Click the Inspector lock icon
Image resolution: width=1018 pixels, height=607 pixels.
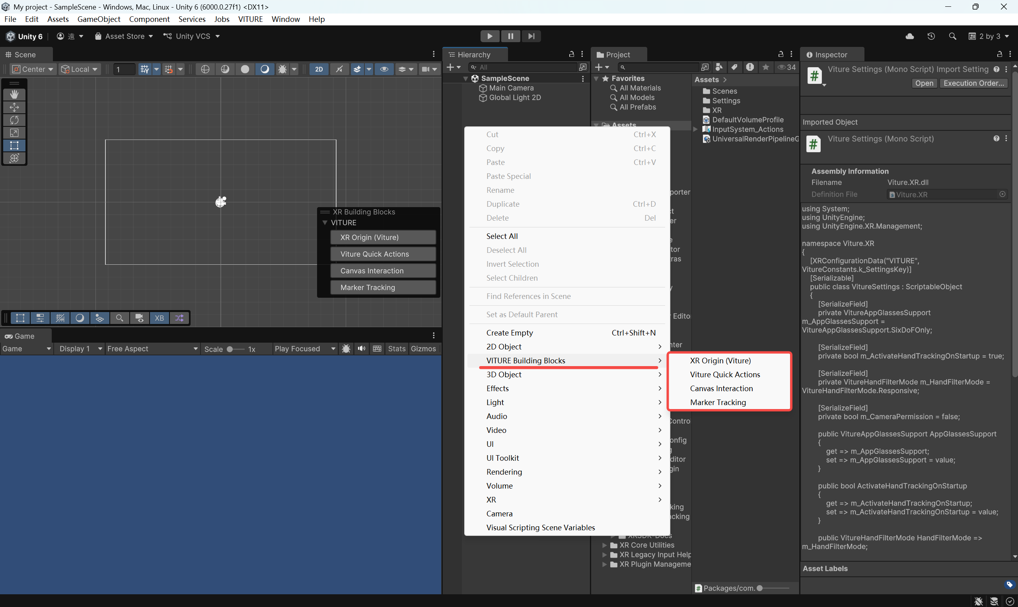point(999,54)
